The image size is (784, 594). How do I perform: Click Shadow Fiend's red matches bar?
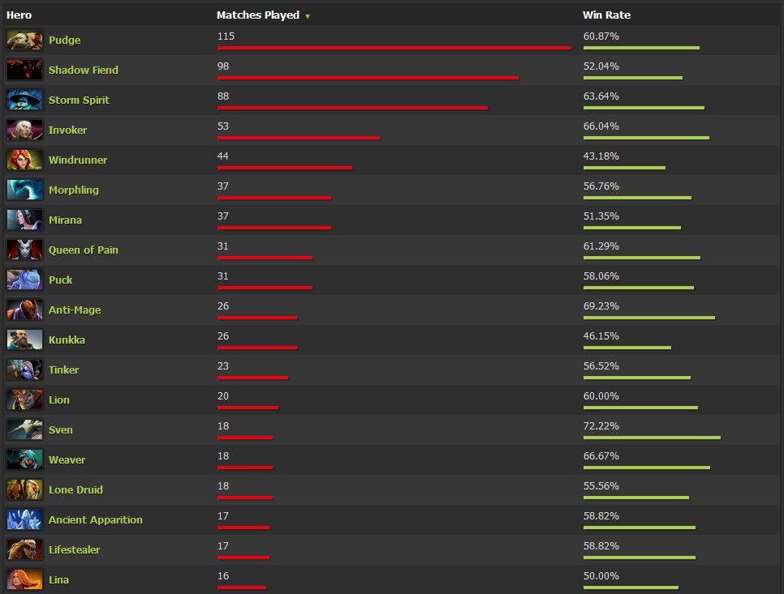tap(368, 78)
